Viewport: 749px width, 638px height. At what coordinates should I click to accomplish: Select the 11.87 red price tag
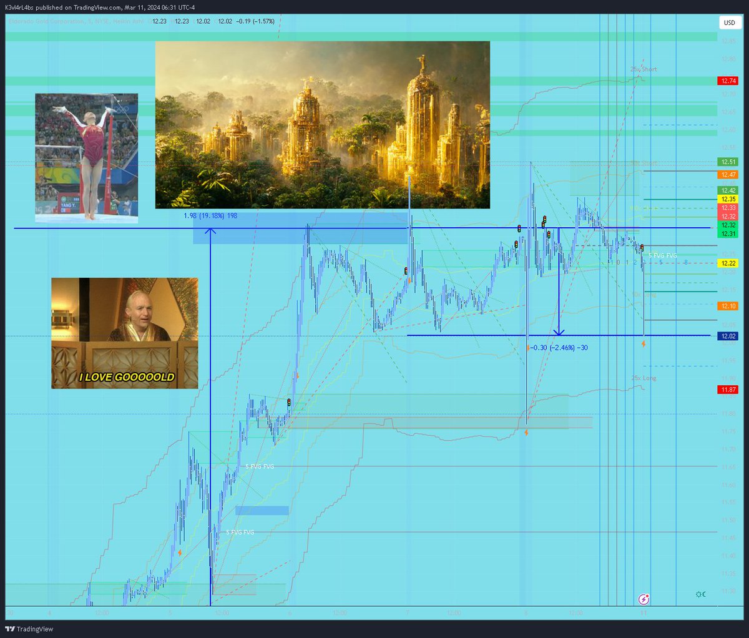tap(728, 389)
